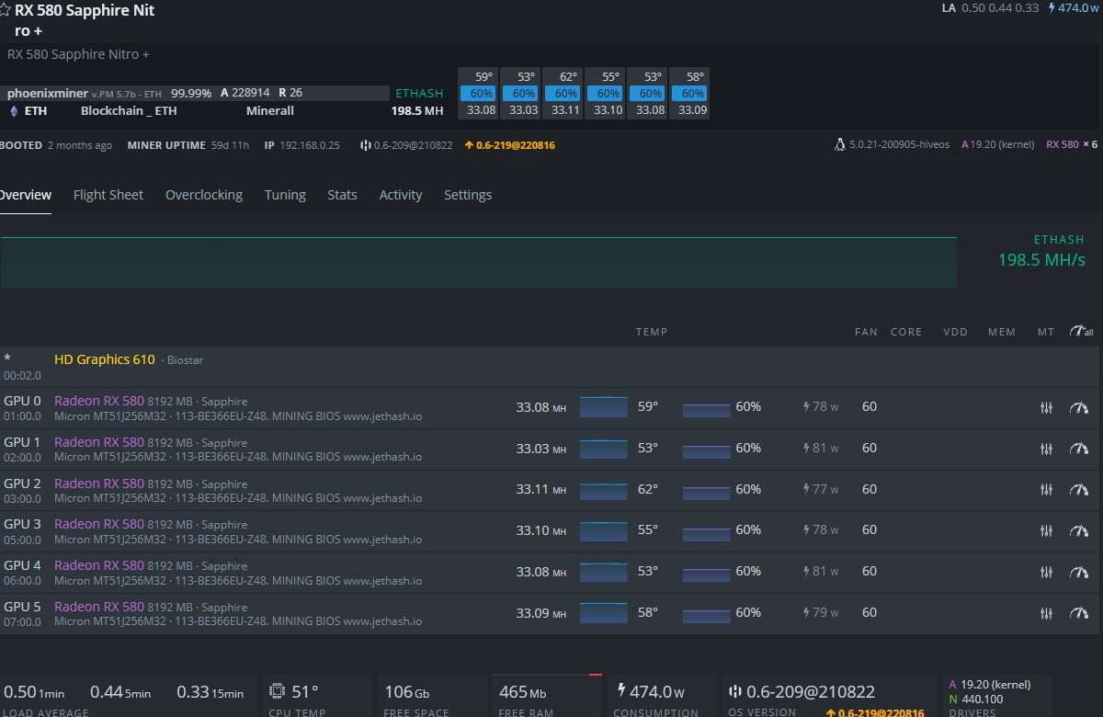This screenshot has height=717, width=1103.
Task: Click the tuning gauge icon for GPU 5
Action: pyautogui.click(x=1079, y=613)
